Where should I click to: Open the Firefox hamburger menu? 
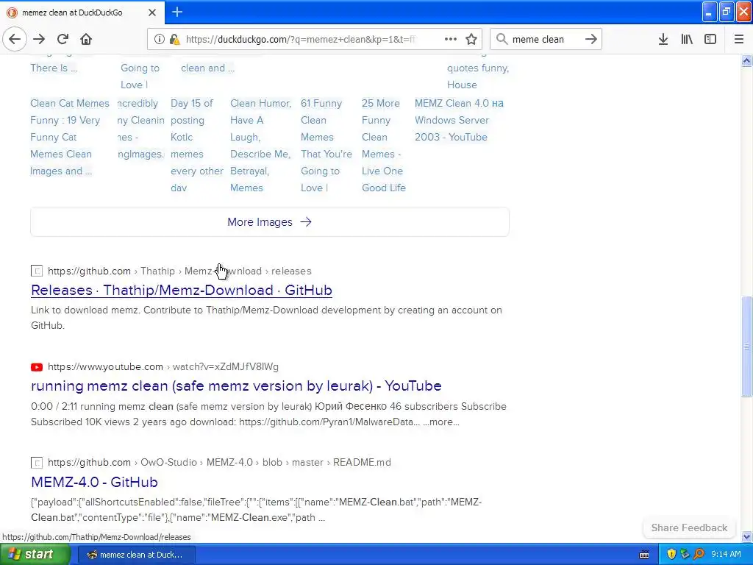pyautogui.click(x=739, y=39)
